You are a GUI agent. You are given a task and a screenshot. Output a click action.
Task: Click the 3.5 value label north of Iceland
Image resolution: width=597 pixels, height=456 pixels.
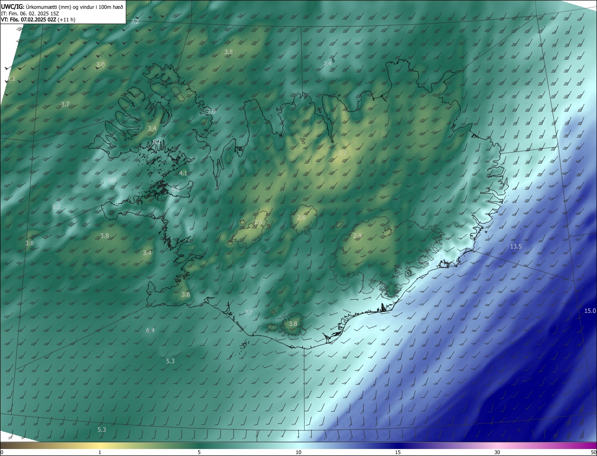coord(229,52)
